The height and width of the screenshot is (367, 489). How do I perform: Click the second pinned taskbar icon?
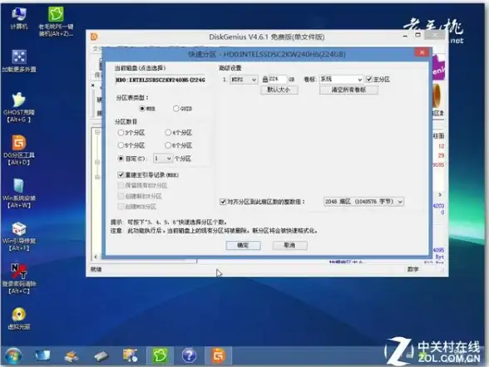(72, 356)
